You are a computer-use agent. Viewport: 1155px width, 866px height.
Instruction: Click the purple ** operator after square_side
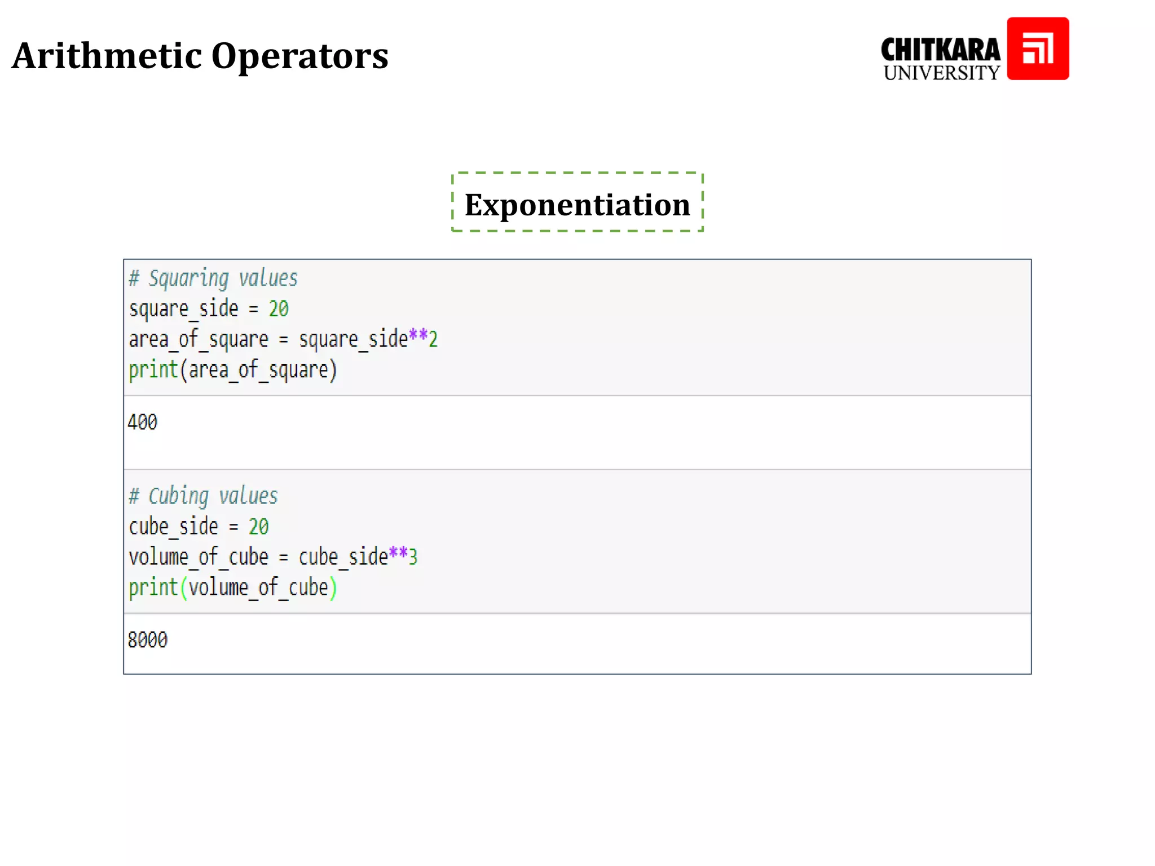418,336
